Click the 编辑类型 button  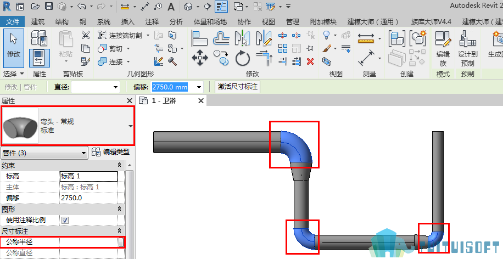[x=111, y=152]
